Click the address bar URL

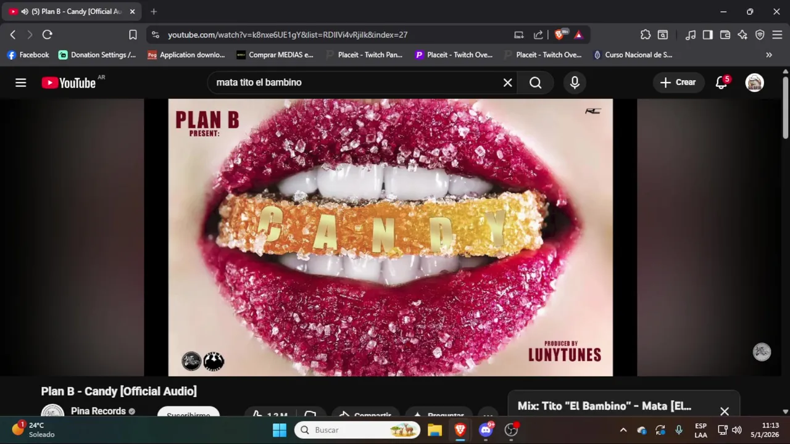288,35
